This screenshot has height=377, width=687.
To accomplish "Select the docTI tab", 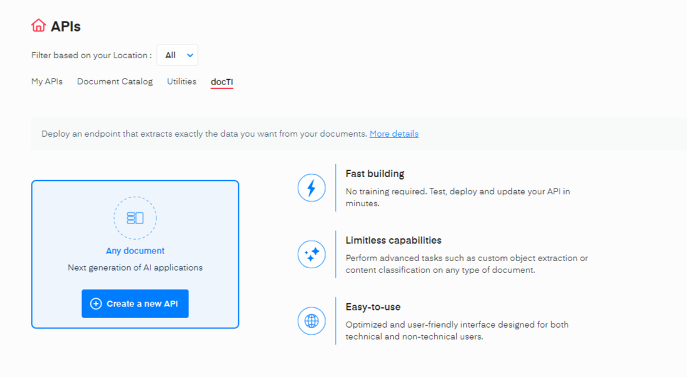I will [x=222, y=82].
